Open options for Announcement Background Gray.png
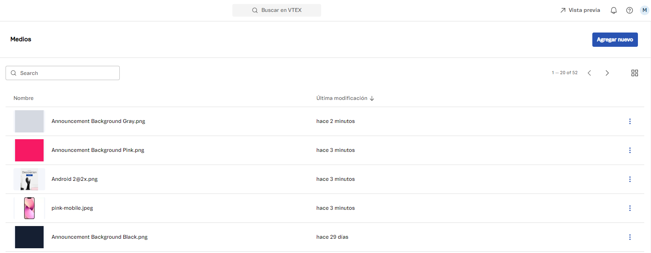This screenshot has height=253, width=651. click(630, 121)
